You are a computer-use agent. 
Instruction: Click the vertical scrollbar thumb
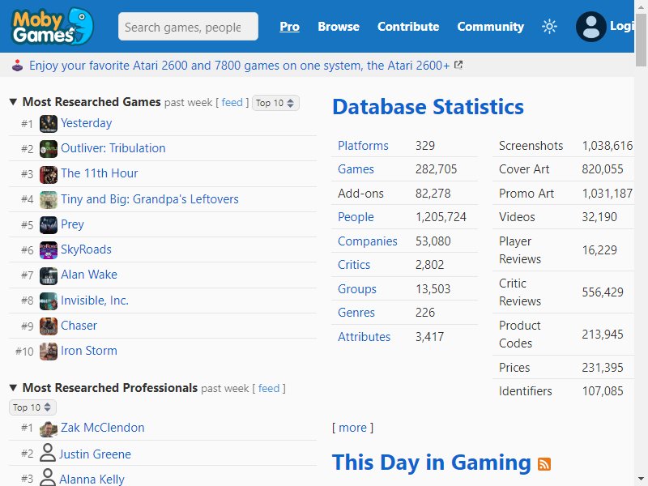tap(641, 39)
